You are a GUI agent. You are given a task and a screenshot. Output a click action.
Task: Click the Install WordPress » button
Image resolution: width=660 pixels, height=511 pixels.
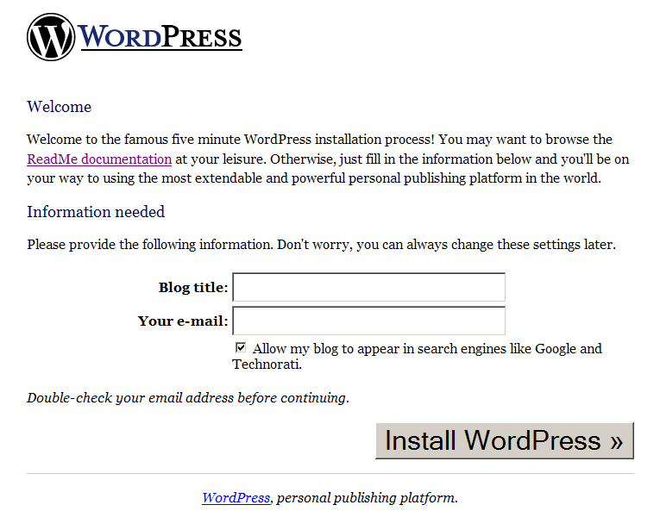[x=505, y=440]
